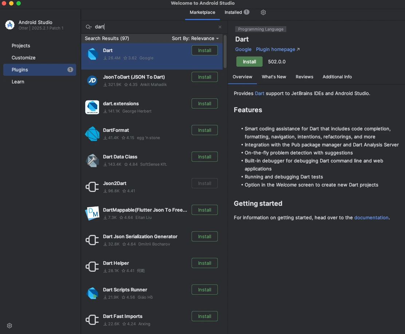The width and height of the screenshot is (405, 334).
Task: Open the What's New tab for Dart
Action: pos(274,77)
